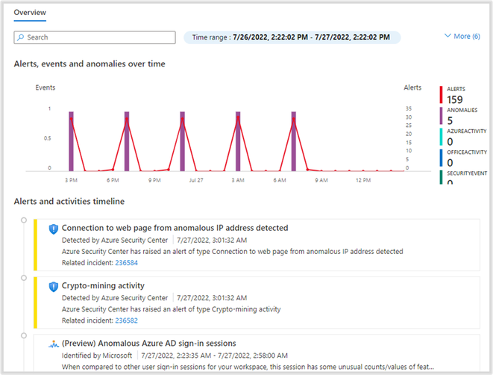The height and width of the screenshot is (375, 493).
Task: Click the Jul 27 axis label
Action: click(196, 181)
